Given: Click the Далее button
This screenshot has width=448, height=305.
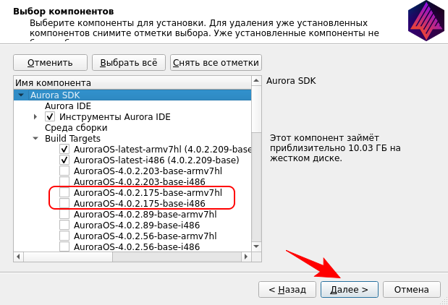Looking at the screenshot, I should coord(349,289).
